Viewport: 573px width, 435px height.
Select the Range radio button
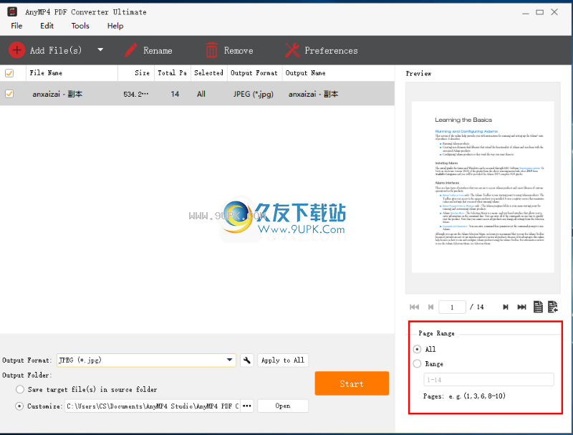[x=417, y=364]
